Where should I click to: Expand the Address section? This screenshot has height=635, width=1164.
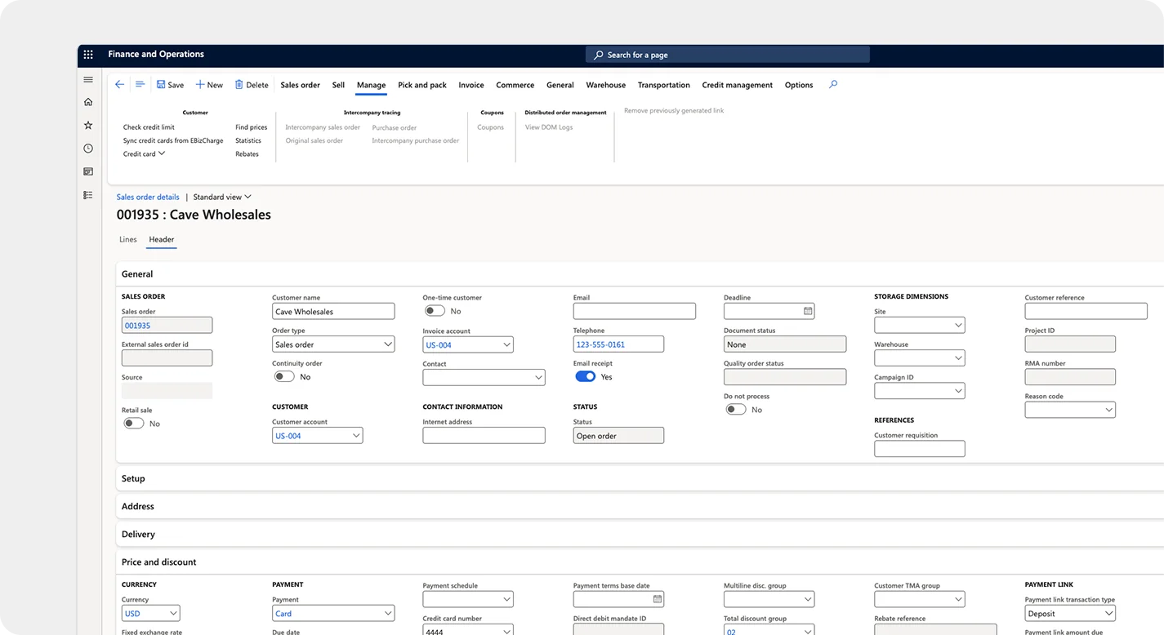coord(640,506)
